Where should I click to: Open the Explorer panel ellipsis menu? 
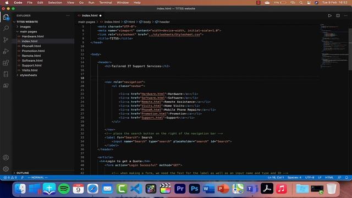pyautogui.click(x=68, y=15)
